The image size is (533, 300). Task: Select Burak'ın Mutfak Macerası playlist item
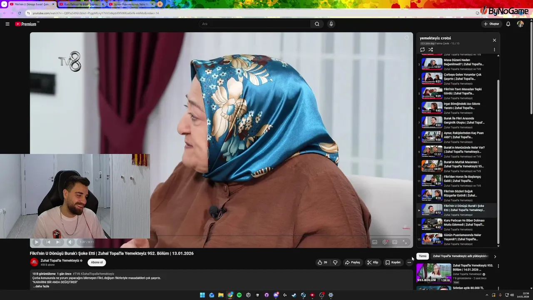tap(458, 166)
